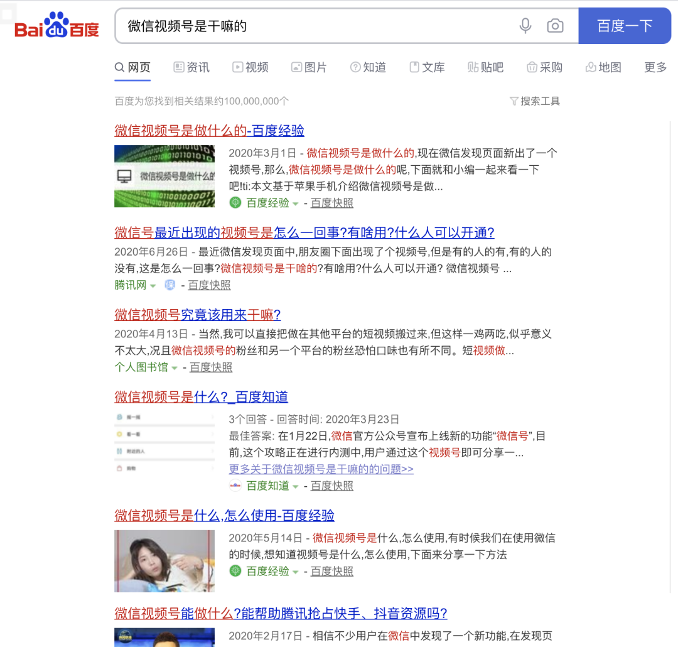Switch to the 视频 tab

tap(250, 67)
